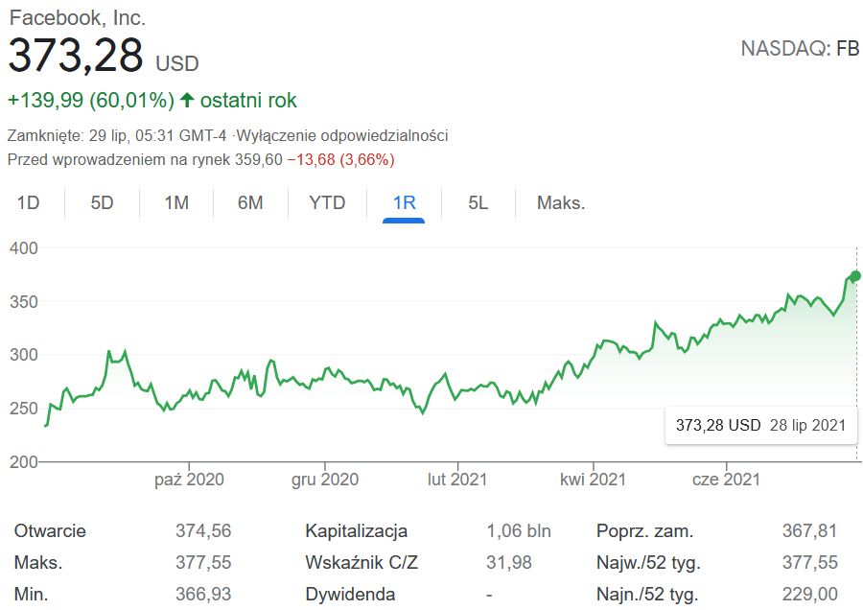The width and height of the screenshot is (863, 610).
Task: Select the 1D time range tab
Action: 29,202
